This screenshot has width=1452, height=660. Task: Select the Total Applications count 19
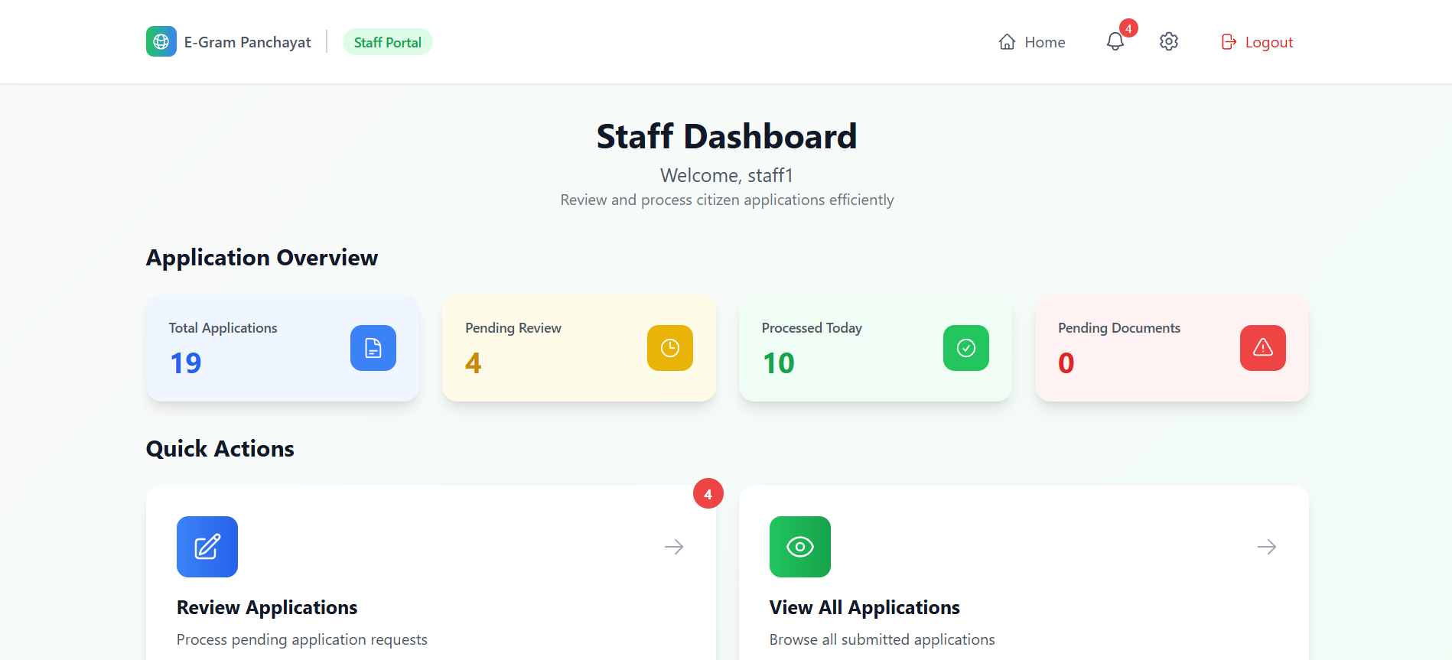pyautogui.click(x=186, y=363)
